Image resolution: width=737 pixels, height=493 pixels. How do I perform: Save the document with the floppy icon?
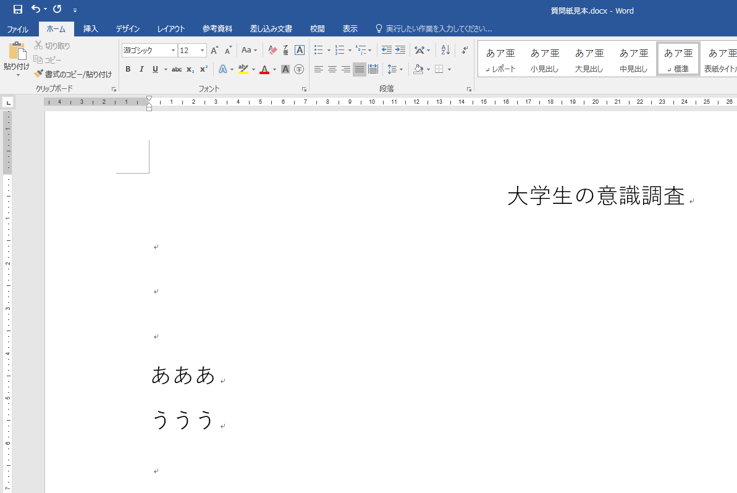coord(18,9)
